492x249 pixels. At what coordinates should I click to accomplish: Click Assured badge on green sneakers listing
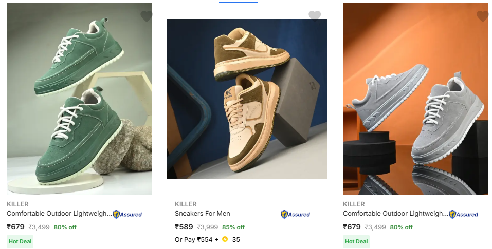click(x=127, y=214)
